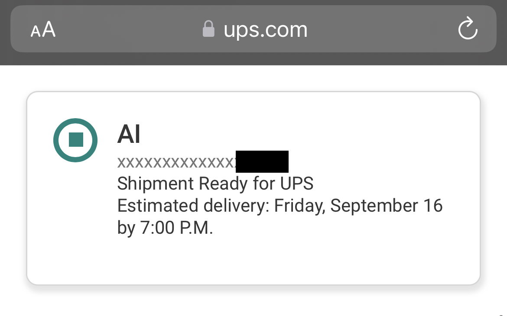This screenshot has width=507, height=316.
Task: Tap the small A in the AA button
Action: click(35, 32)
